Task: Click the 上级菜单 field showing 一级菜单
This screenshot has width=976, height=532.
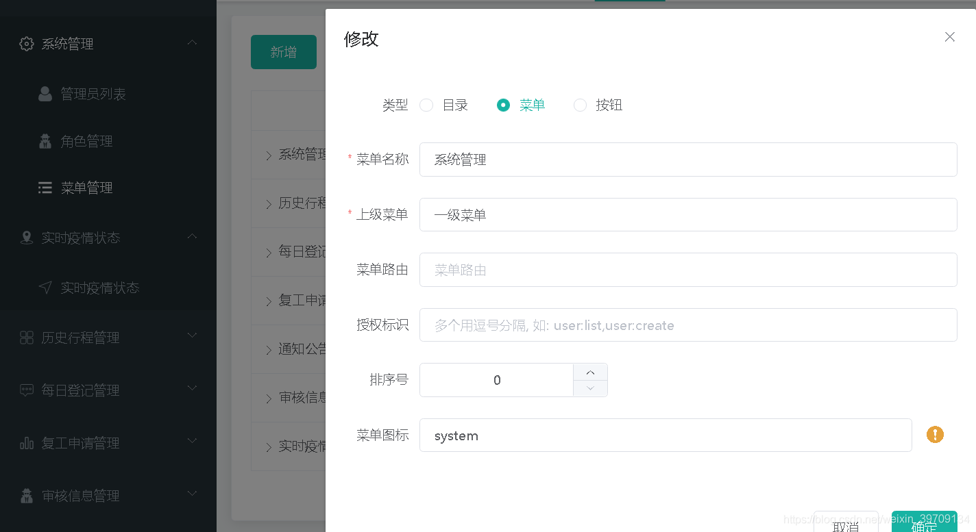Action: (688, 215)
